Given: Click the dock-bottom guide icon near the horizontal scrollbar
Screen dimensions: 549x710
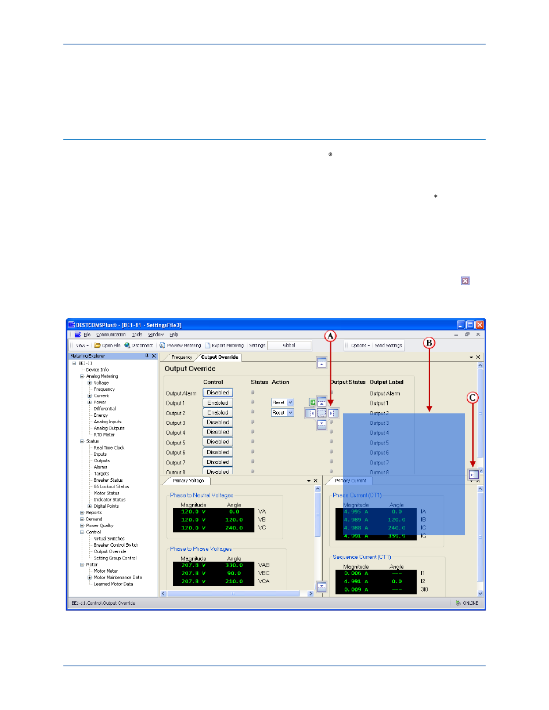Looking at the screenshot, I should [x=322, y=587].
